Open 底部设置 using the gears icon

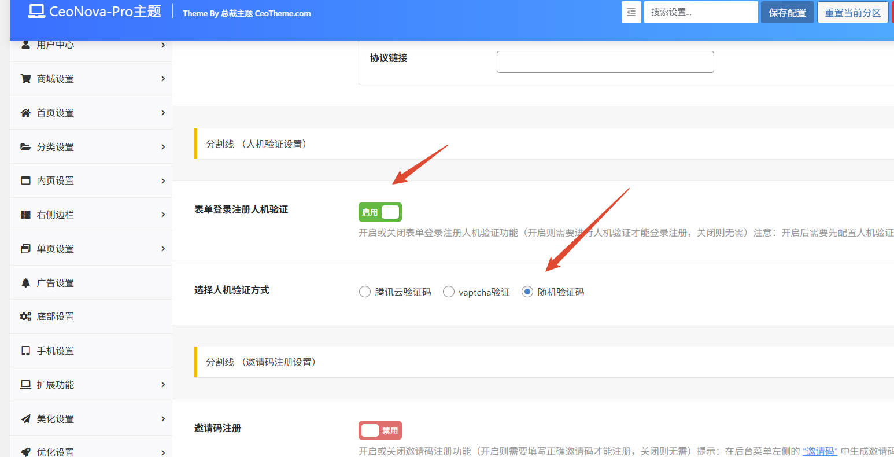click(x=25, y=316)
